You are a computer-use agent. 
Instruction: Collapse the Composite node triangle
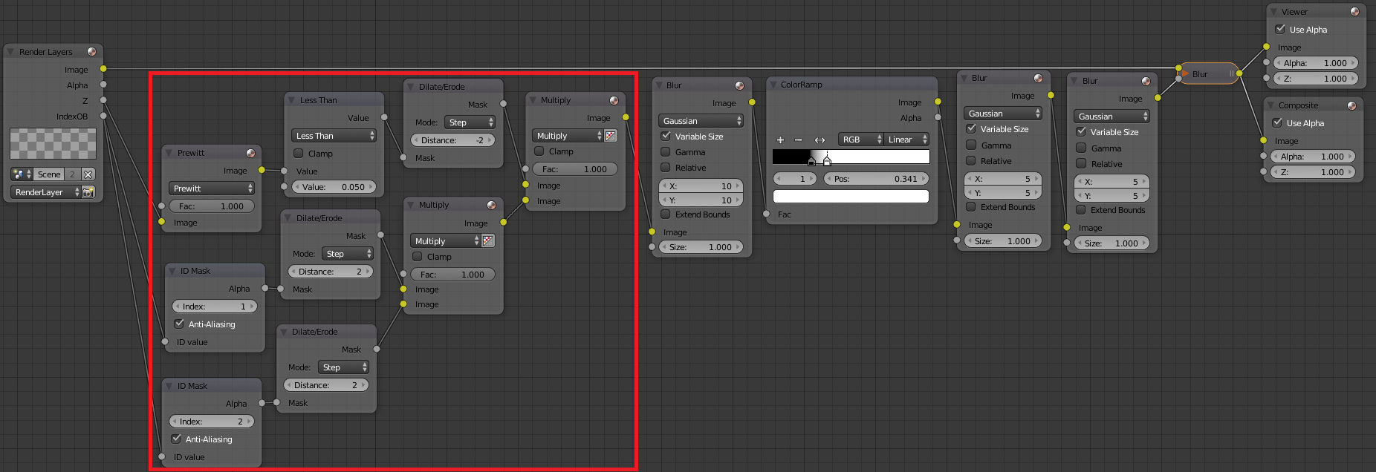coord(1271,105)
